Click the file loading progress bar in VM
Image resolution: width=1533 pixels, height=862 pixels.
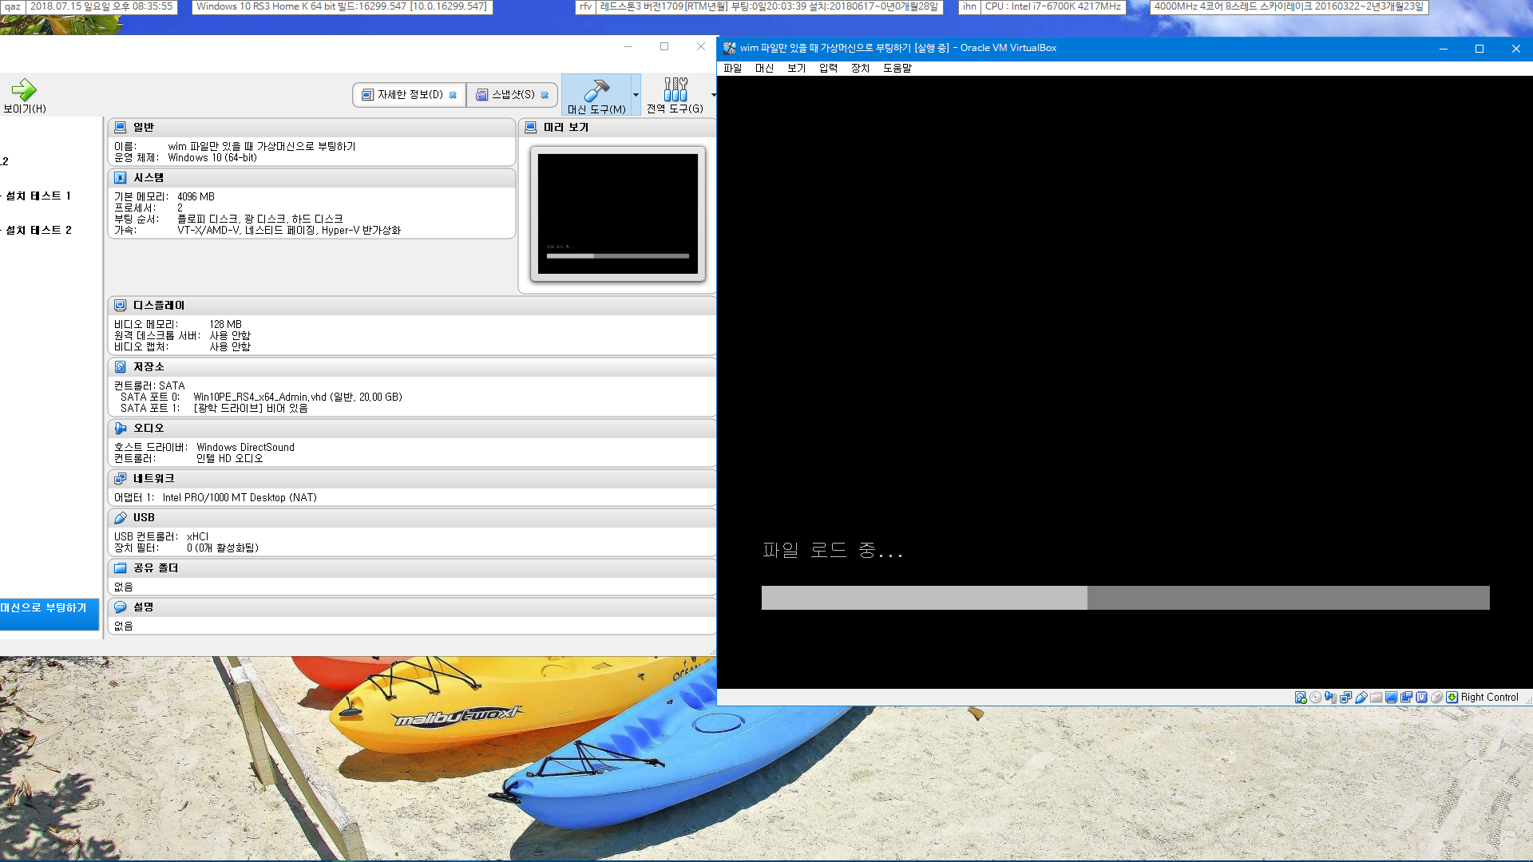click(x=1125, y=598)
